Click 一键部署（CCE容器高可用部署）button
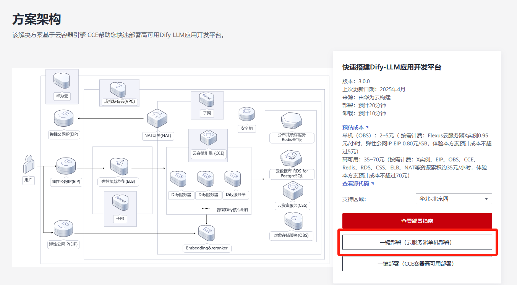Image resolution: width=517 pixels, height=285 pixels. [417, 264]
